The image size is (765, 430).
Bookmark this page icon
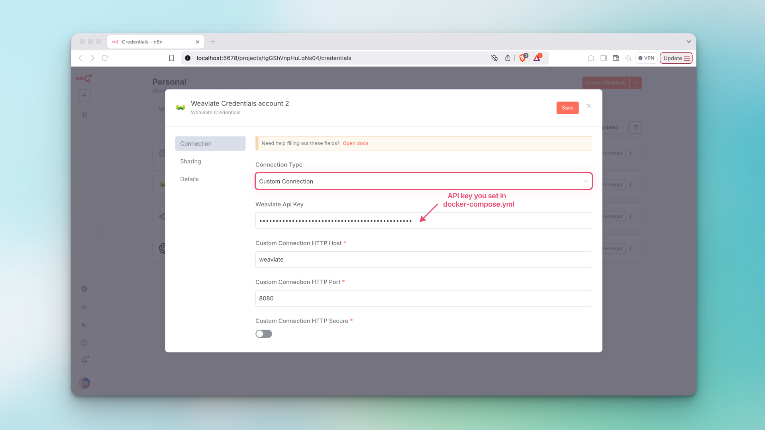(x=171, y=58)
